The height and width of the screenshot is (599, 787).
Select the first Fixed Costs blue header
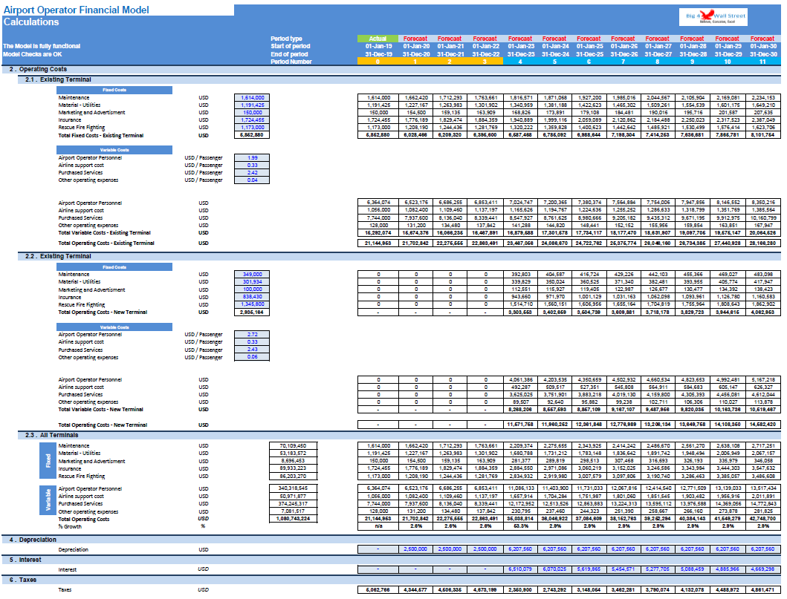tap(114, 91)
